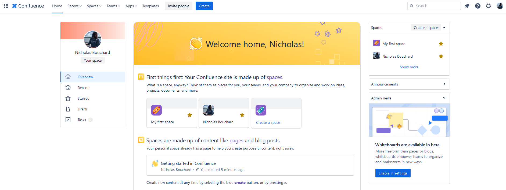Viewport: 506px width, 190px height.
Task: Select Recent in the left sidebar
Action: tap(93, 88)
